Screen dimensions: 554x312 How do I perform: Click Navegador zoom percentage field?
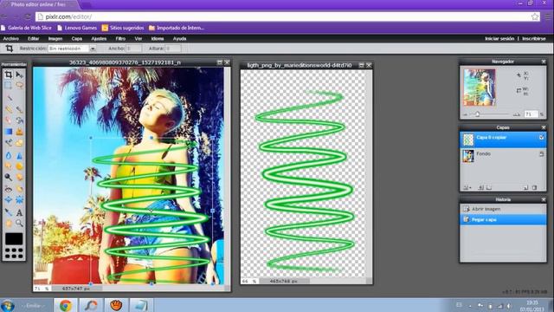coord(531,114)
